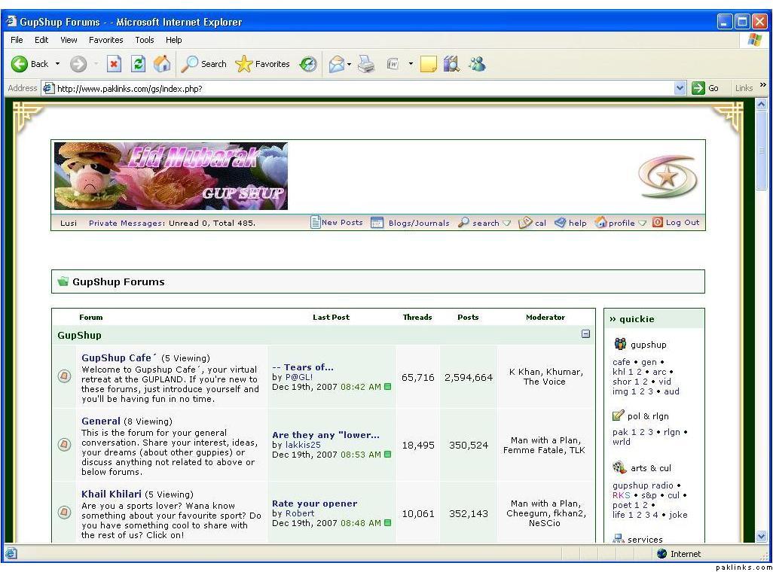Open the address bar dropdown arrow
The height and width of the screenshot is (572, 773).
coord(680,88)
